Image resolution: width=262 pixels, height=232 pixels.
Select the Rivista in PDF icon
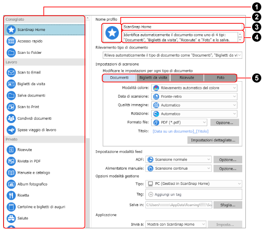coord(11,161)
